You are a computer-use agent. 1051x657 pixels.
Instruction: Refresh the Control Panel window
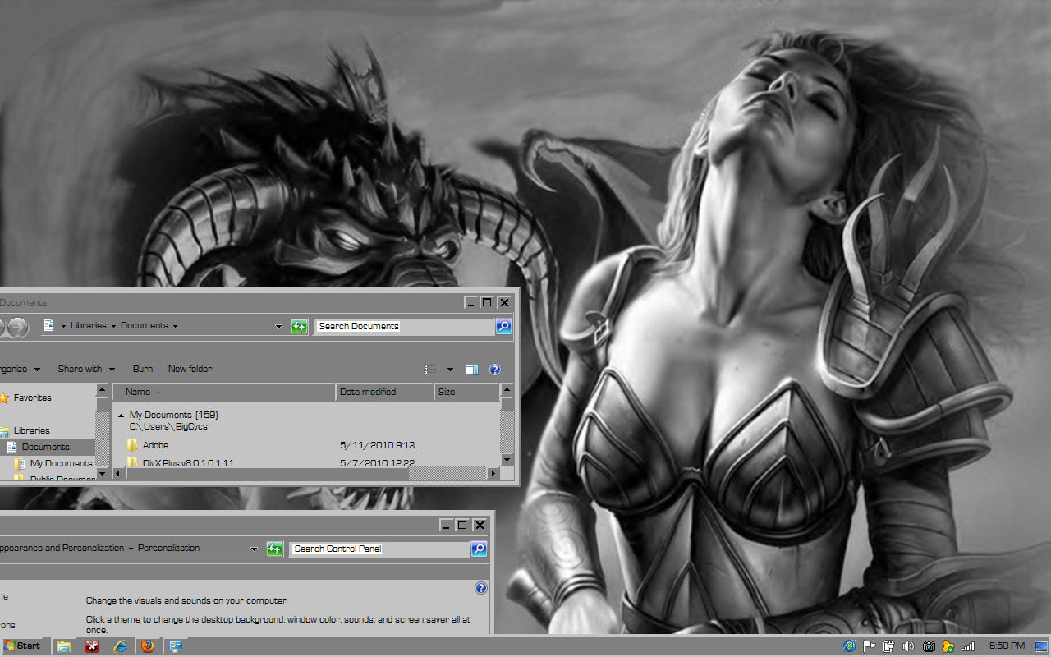(275, 549)
